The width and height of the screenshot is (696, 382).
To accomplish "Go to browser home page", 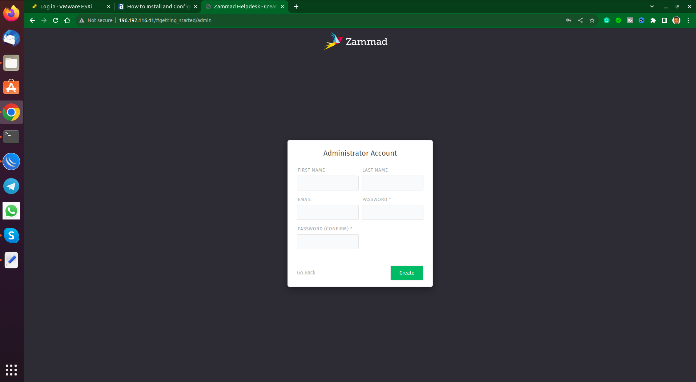I will [x=67, y=20].
